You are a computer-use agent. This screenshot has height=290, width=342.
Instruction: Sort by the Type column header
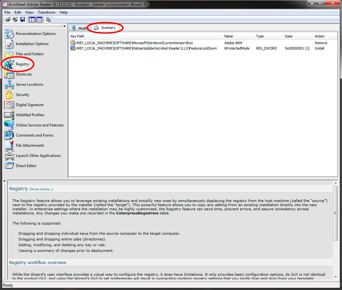(x=269, y=36)
